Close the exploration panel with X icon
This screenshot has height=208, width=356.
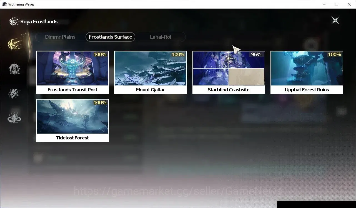tap(335, 20)
